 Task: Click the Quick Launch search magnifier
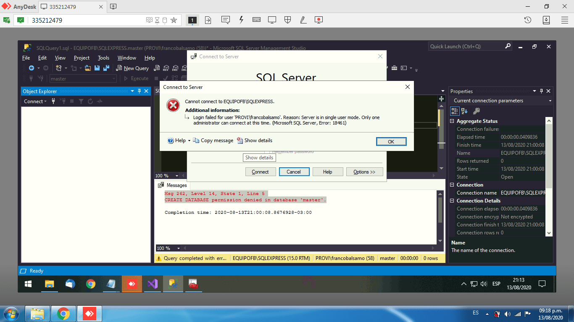pos(508,46)
